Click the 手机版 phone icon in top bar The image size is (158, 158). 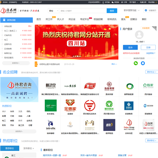(103, 2)
